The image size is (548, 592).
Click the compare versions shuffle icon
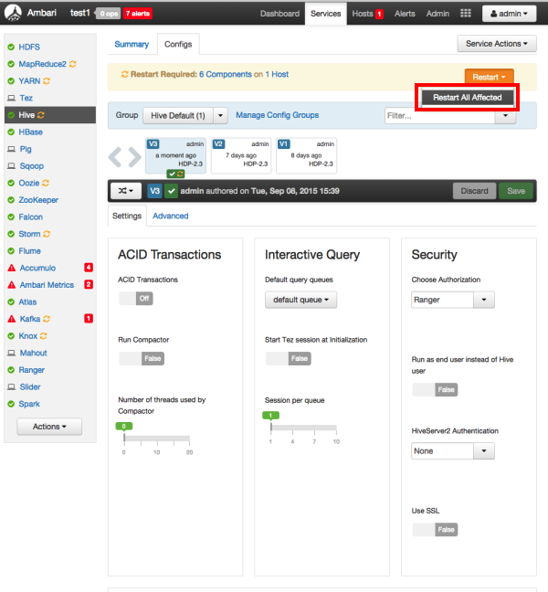coord(126,191)
